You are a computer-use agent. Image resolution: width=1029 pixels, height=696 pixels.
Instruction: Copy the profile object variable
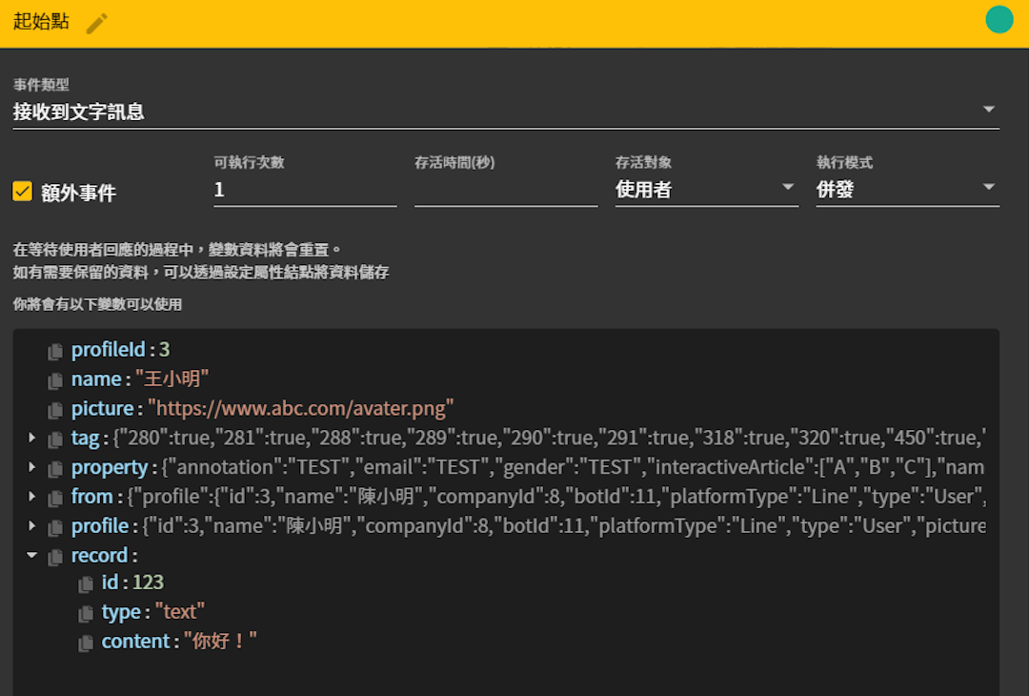click(x=55, y=528)
